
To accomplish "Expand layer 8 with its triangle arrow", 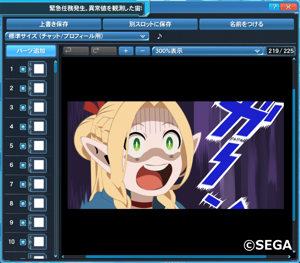I will (x=30, y=204).
